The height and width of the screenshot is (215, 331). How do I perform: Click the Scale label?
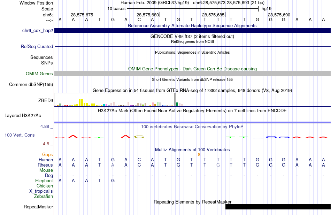(x=47, y=9)
